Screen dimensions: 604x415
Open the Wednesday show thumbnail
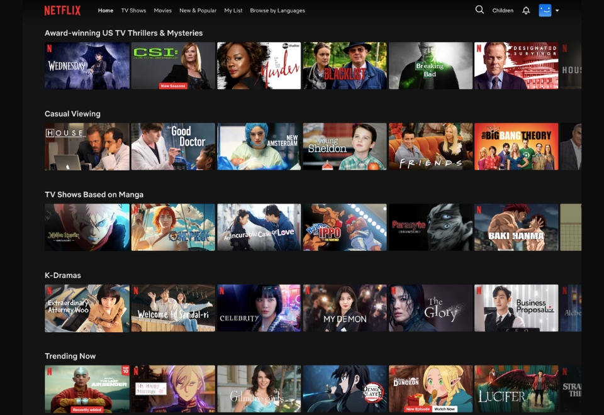tap(87, 65)
